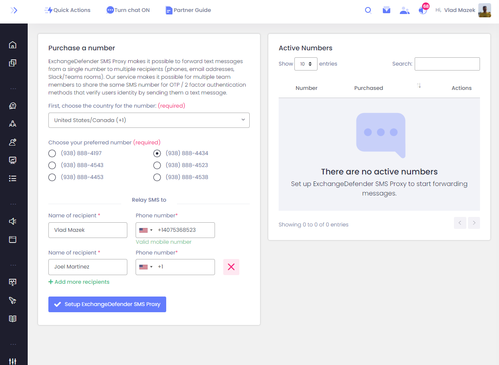Click the megaphone icon in sidebar
499x365 pixels.
(x=13, y=221)
